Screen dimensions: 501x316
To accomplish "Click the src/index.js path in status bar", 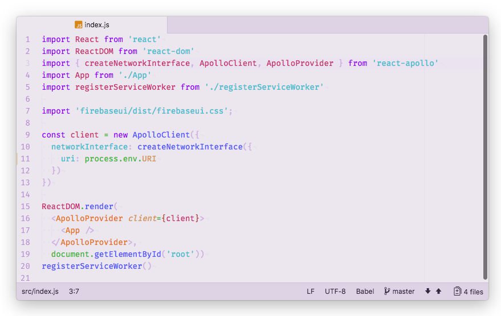I will coord(40,292).
